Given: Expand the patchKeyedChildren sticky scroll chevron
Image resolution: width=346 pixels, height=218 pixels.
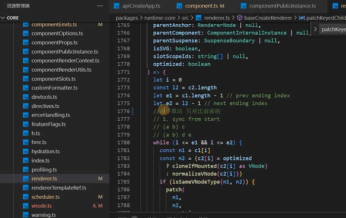Looking at the screenshot, I should pyautogui.click(x=315, y=29).
